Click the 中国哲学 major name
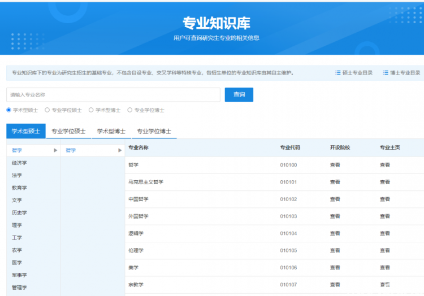 [139, 199]
